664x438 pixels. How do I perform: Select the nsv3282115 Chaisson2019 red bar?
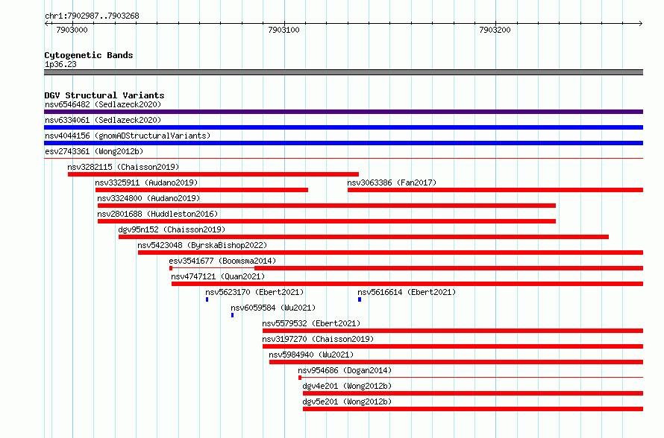[x=213, y=174]
